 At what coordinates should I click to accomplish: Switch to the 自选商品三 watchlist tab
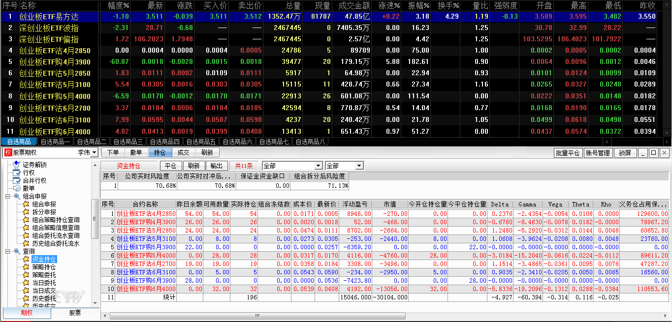(129, 142)
